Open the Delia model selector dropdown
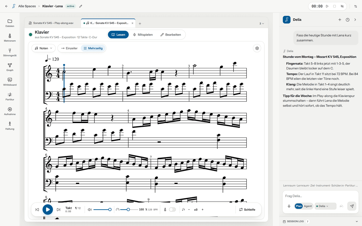The image size is (362, 226). click(x=326, y=206)
